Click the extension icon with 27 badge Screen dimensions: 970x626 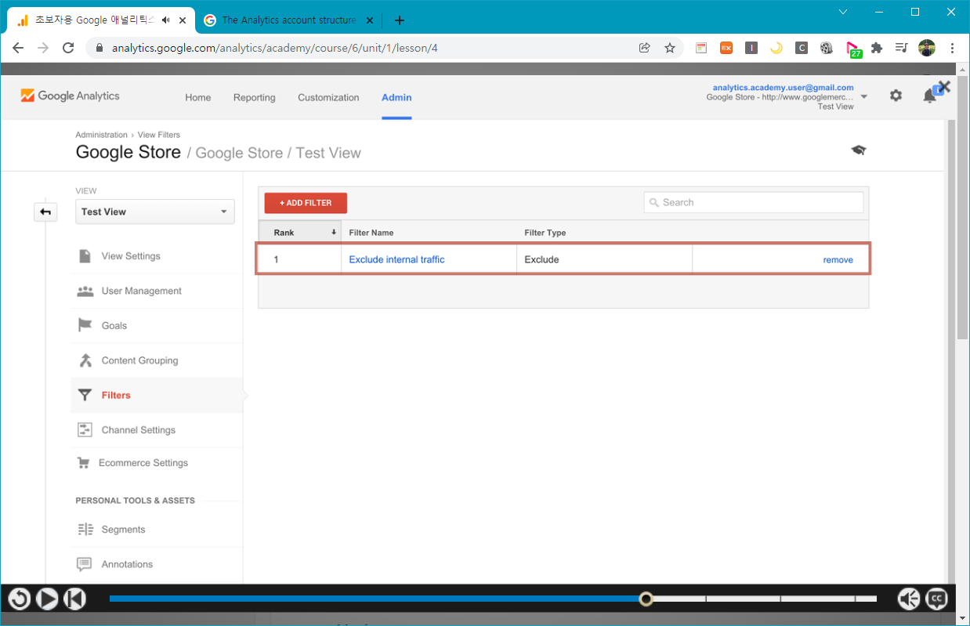pyautogui.click(x=853, y=49)
